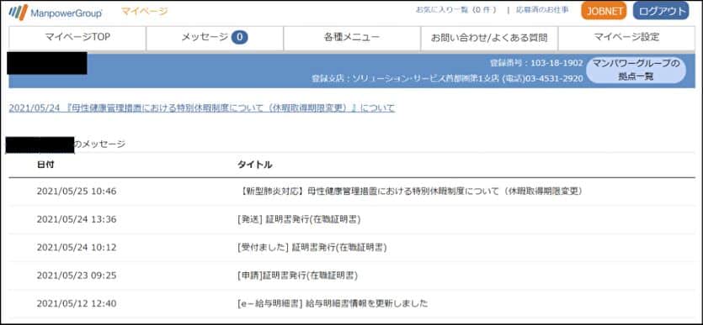Click the date 2021/05/24 10:12
703x325 pixels.
click(77, 247)
